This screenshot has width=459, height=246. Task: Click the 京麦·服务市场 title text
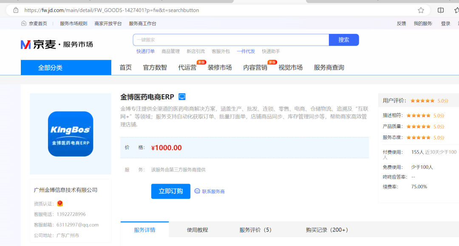(x=63, y=45)
